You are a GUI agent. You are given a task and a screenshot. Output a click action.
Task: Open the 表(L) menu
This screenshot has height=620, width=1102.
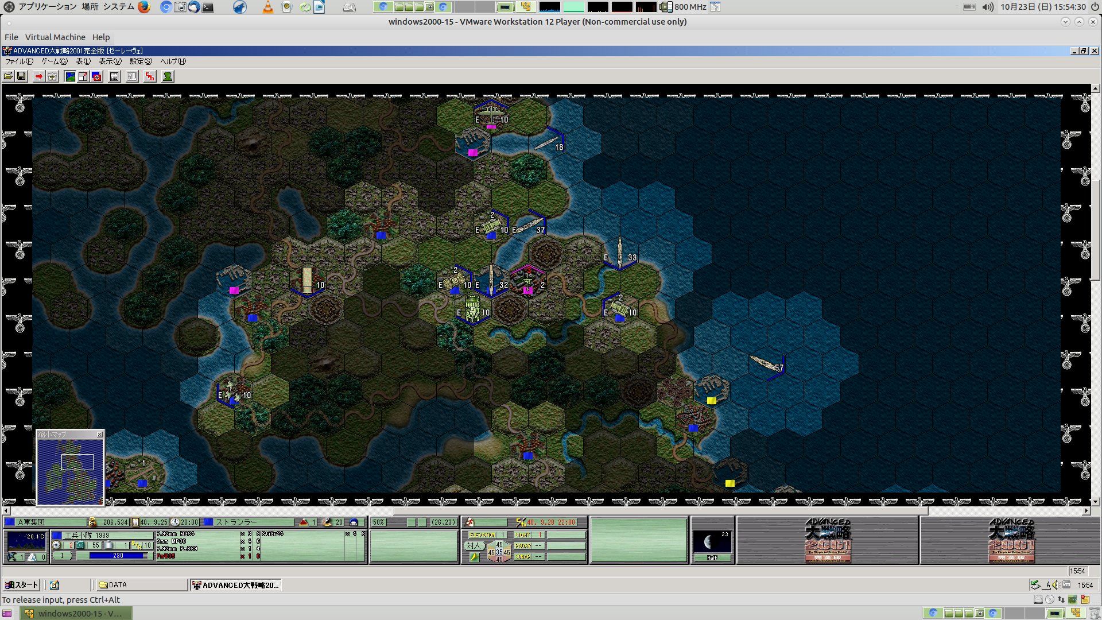[83, 61]
